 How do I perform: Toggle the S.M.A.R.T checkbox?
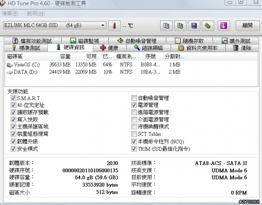[14, 98]
